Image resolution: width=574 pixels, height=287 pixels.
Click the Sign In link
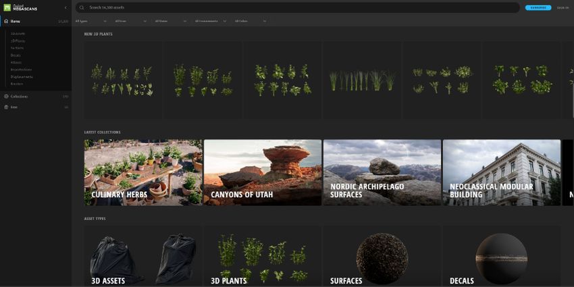(x=563, y=7)
